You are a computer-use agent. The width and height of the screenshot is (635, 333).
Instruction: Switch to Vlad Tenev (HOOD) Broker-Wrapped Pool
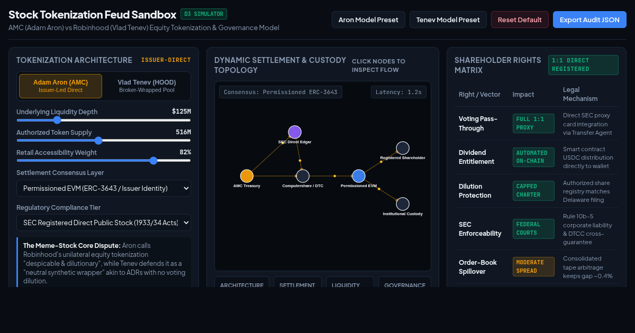147,86
